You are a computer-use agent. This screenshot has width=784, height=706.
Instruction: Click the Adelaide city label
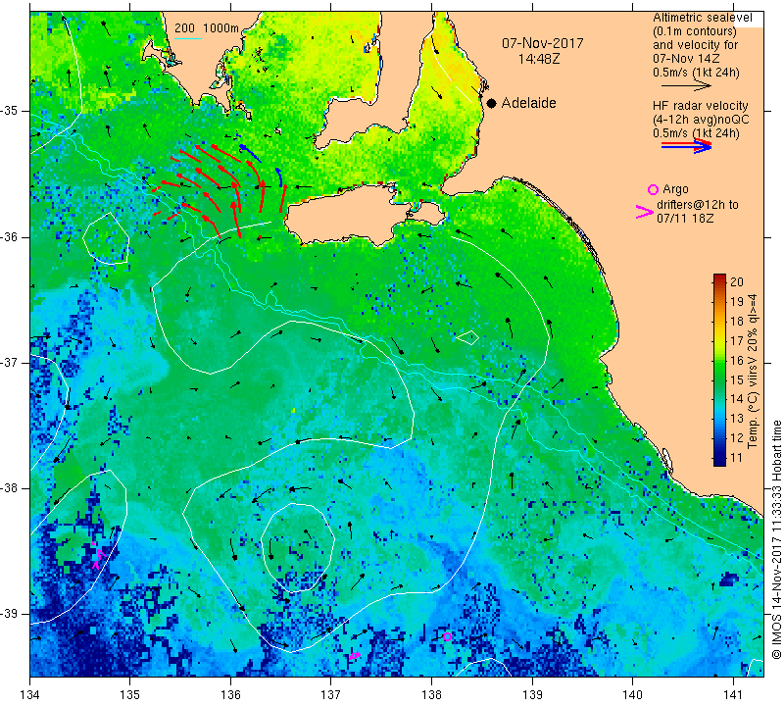pyautogui.click(x=528, y=103)
